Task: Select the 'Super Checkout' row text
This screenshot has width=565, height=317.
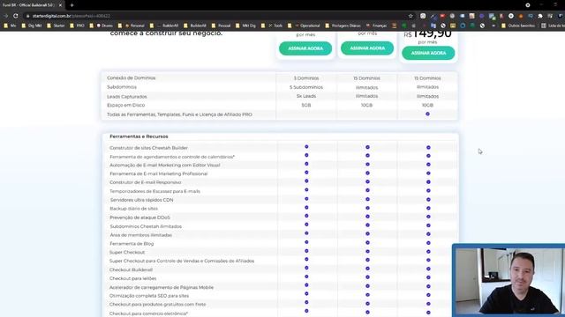Action: point(127,253)
